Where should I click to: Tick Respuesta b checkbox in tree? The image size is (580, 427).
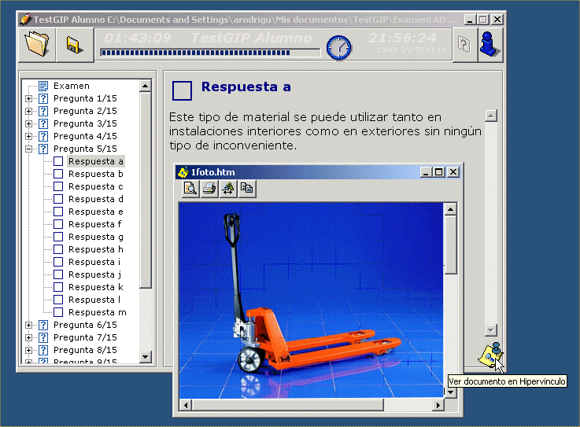click(58, 174)
